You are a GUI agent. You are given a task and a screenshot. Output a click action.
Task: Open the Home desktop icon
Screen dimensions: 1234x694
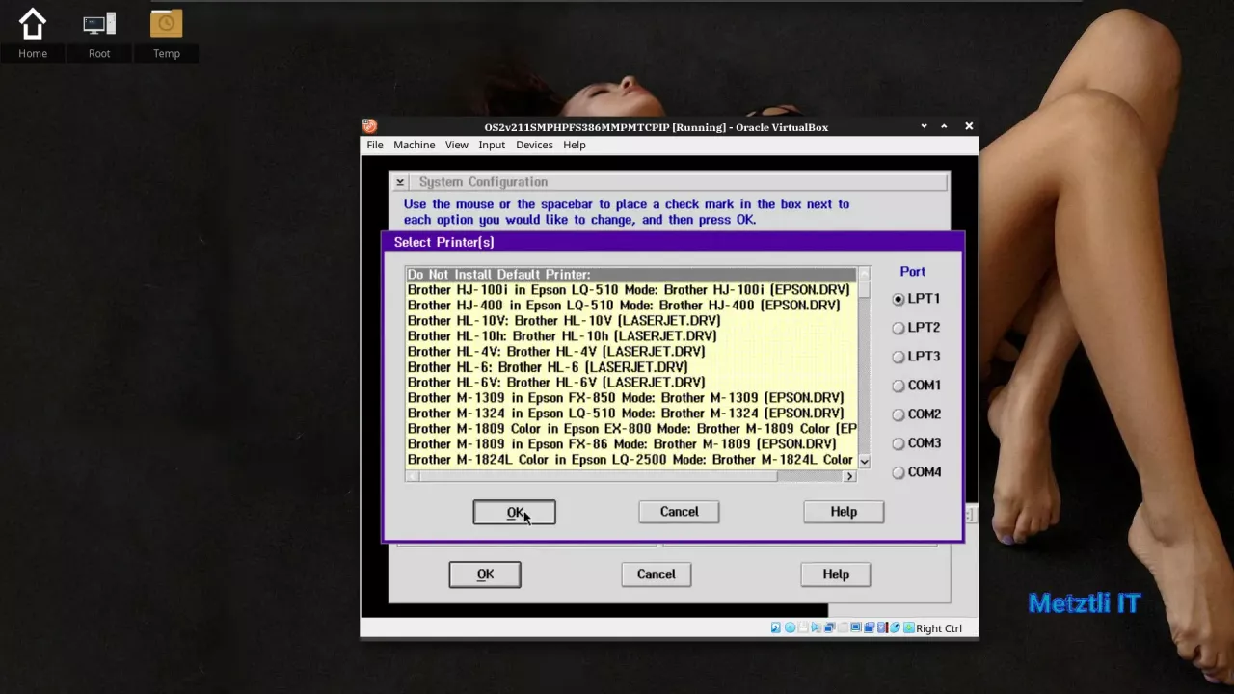click(33, 34)
